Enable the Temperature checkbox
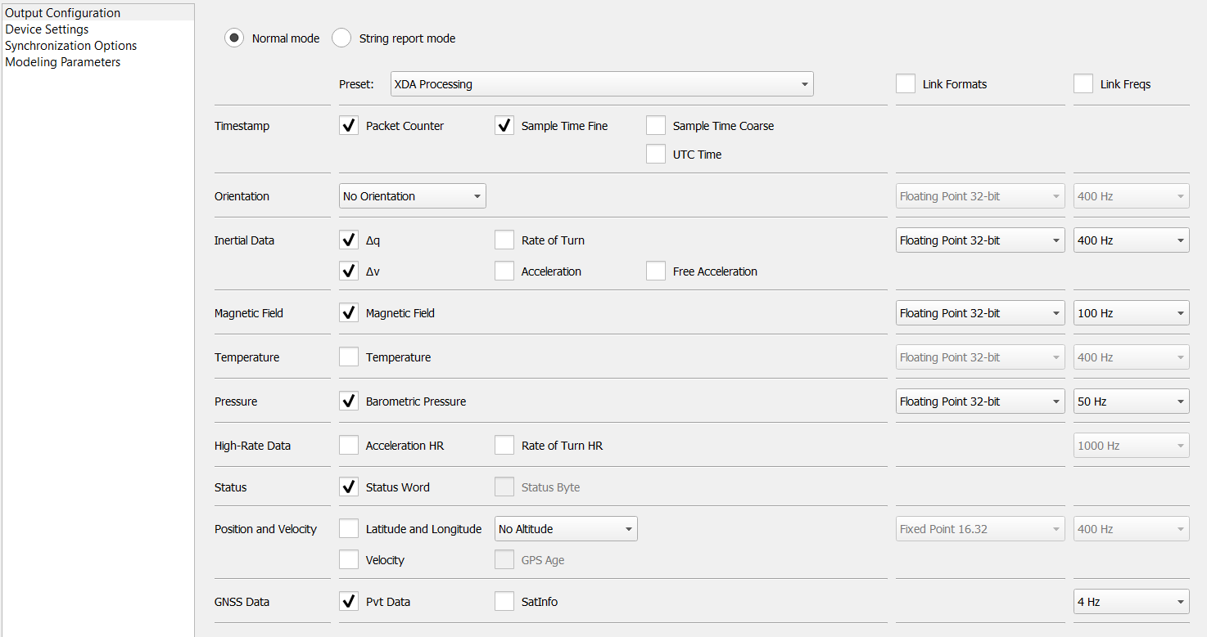1207x637 pixels. pos(349,357)
